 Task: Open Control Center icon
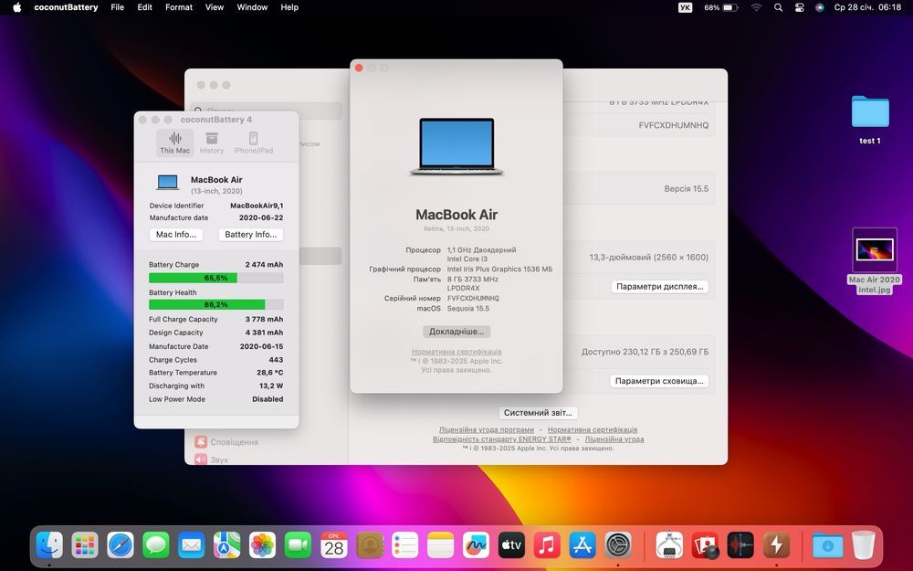[800, 7]
